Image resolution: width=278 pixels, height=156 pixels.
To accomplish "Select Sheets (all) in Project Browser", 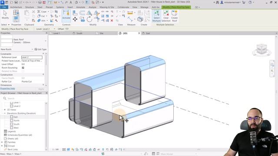I will tap(13, 139).
